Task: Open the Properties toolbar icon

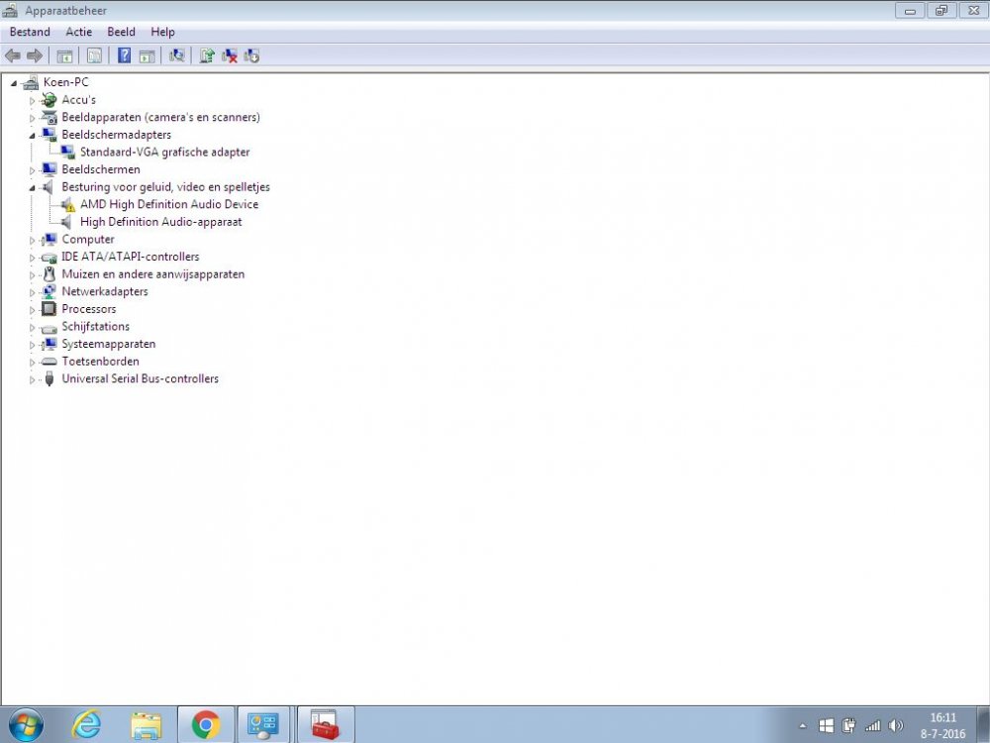Action: pyautogui.click(x=94, y=55)
